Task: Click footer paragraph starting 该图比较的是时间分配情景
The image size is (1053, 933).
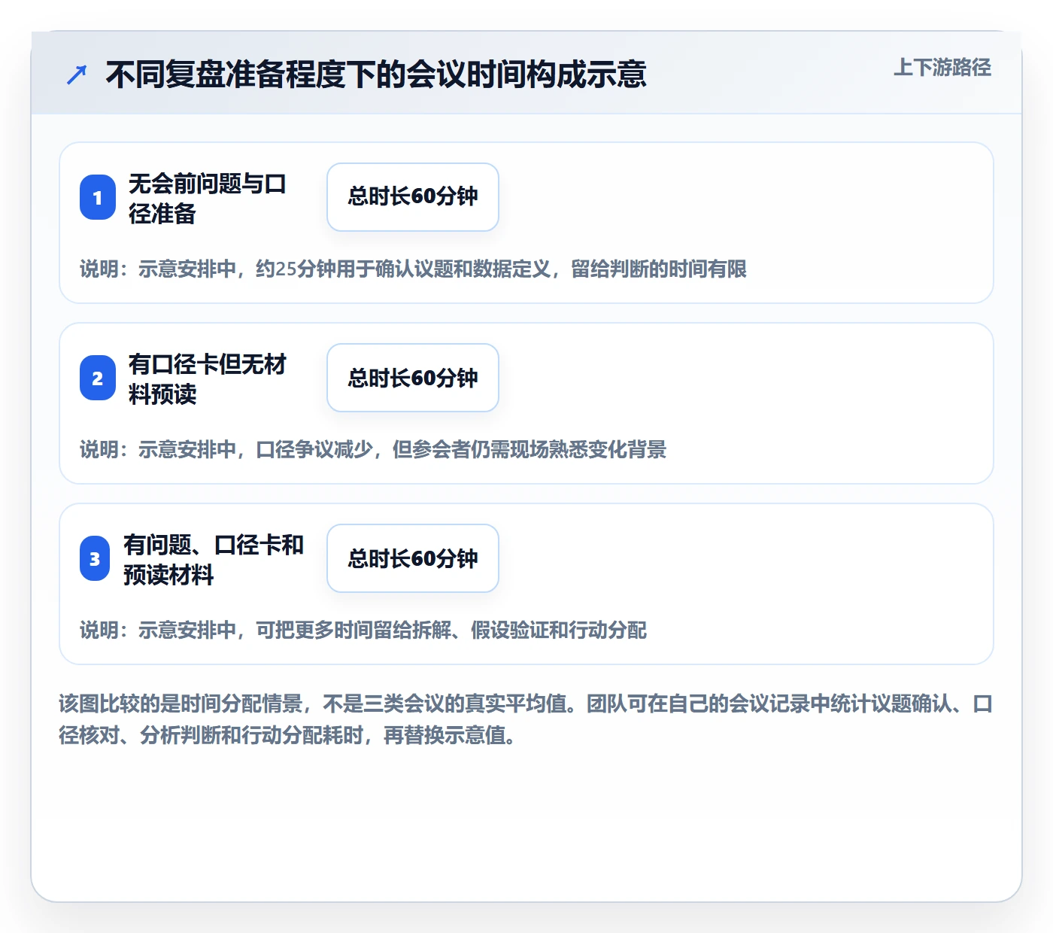Action: pyautogui.click(x=526, y=719)
